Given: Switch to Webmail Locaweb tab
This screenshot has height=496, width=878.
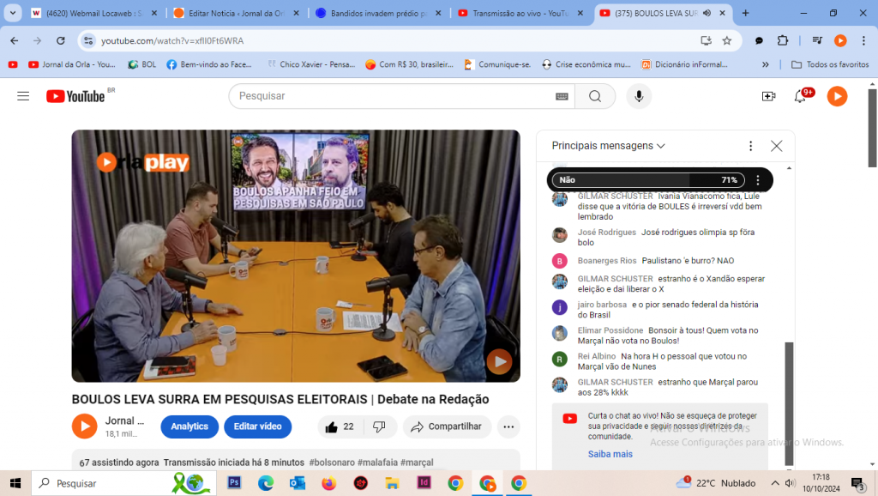Looking at the screenshot, I should (x=93, y=13).
